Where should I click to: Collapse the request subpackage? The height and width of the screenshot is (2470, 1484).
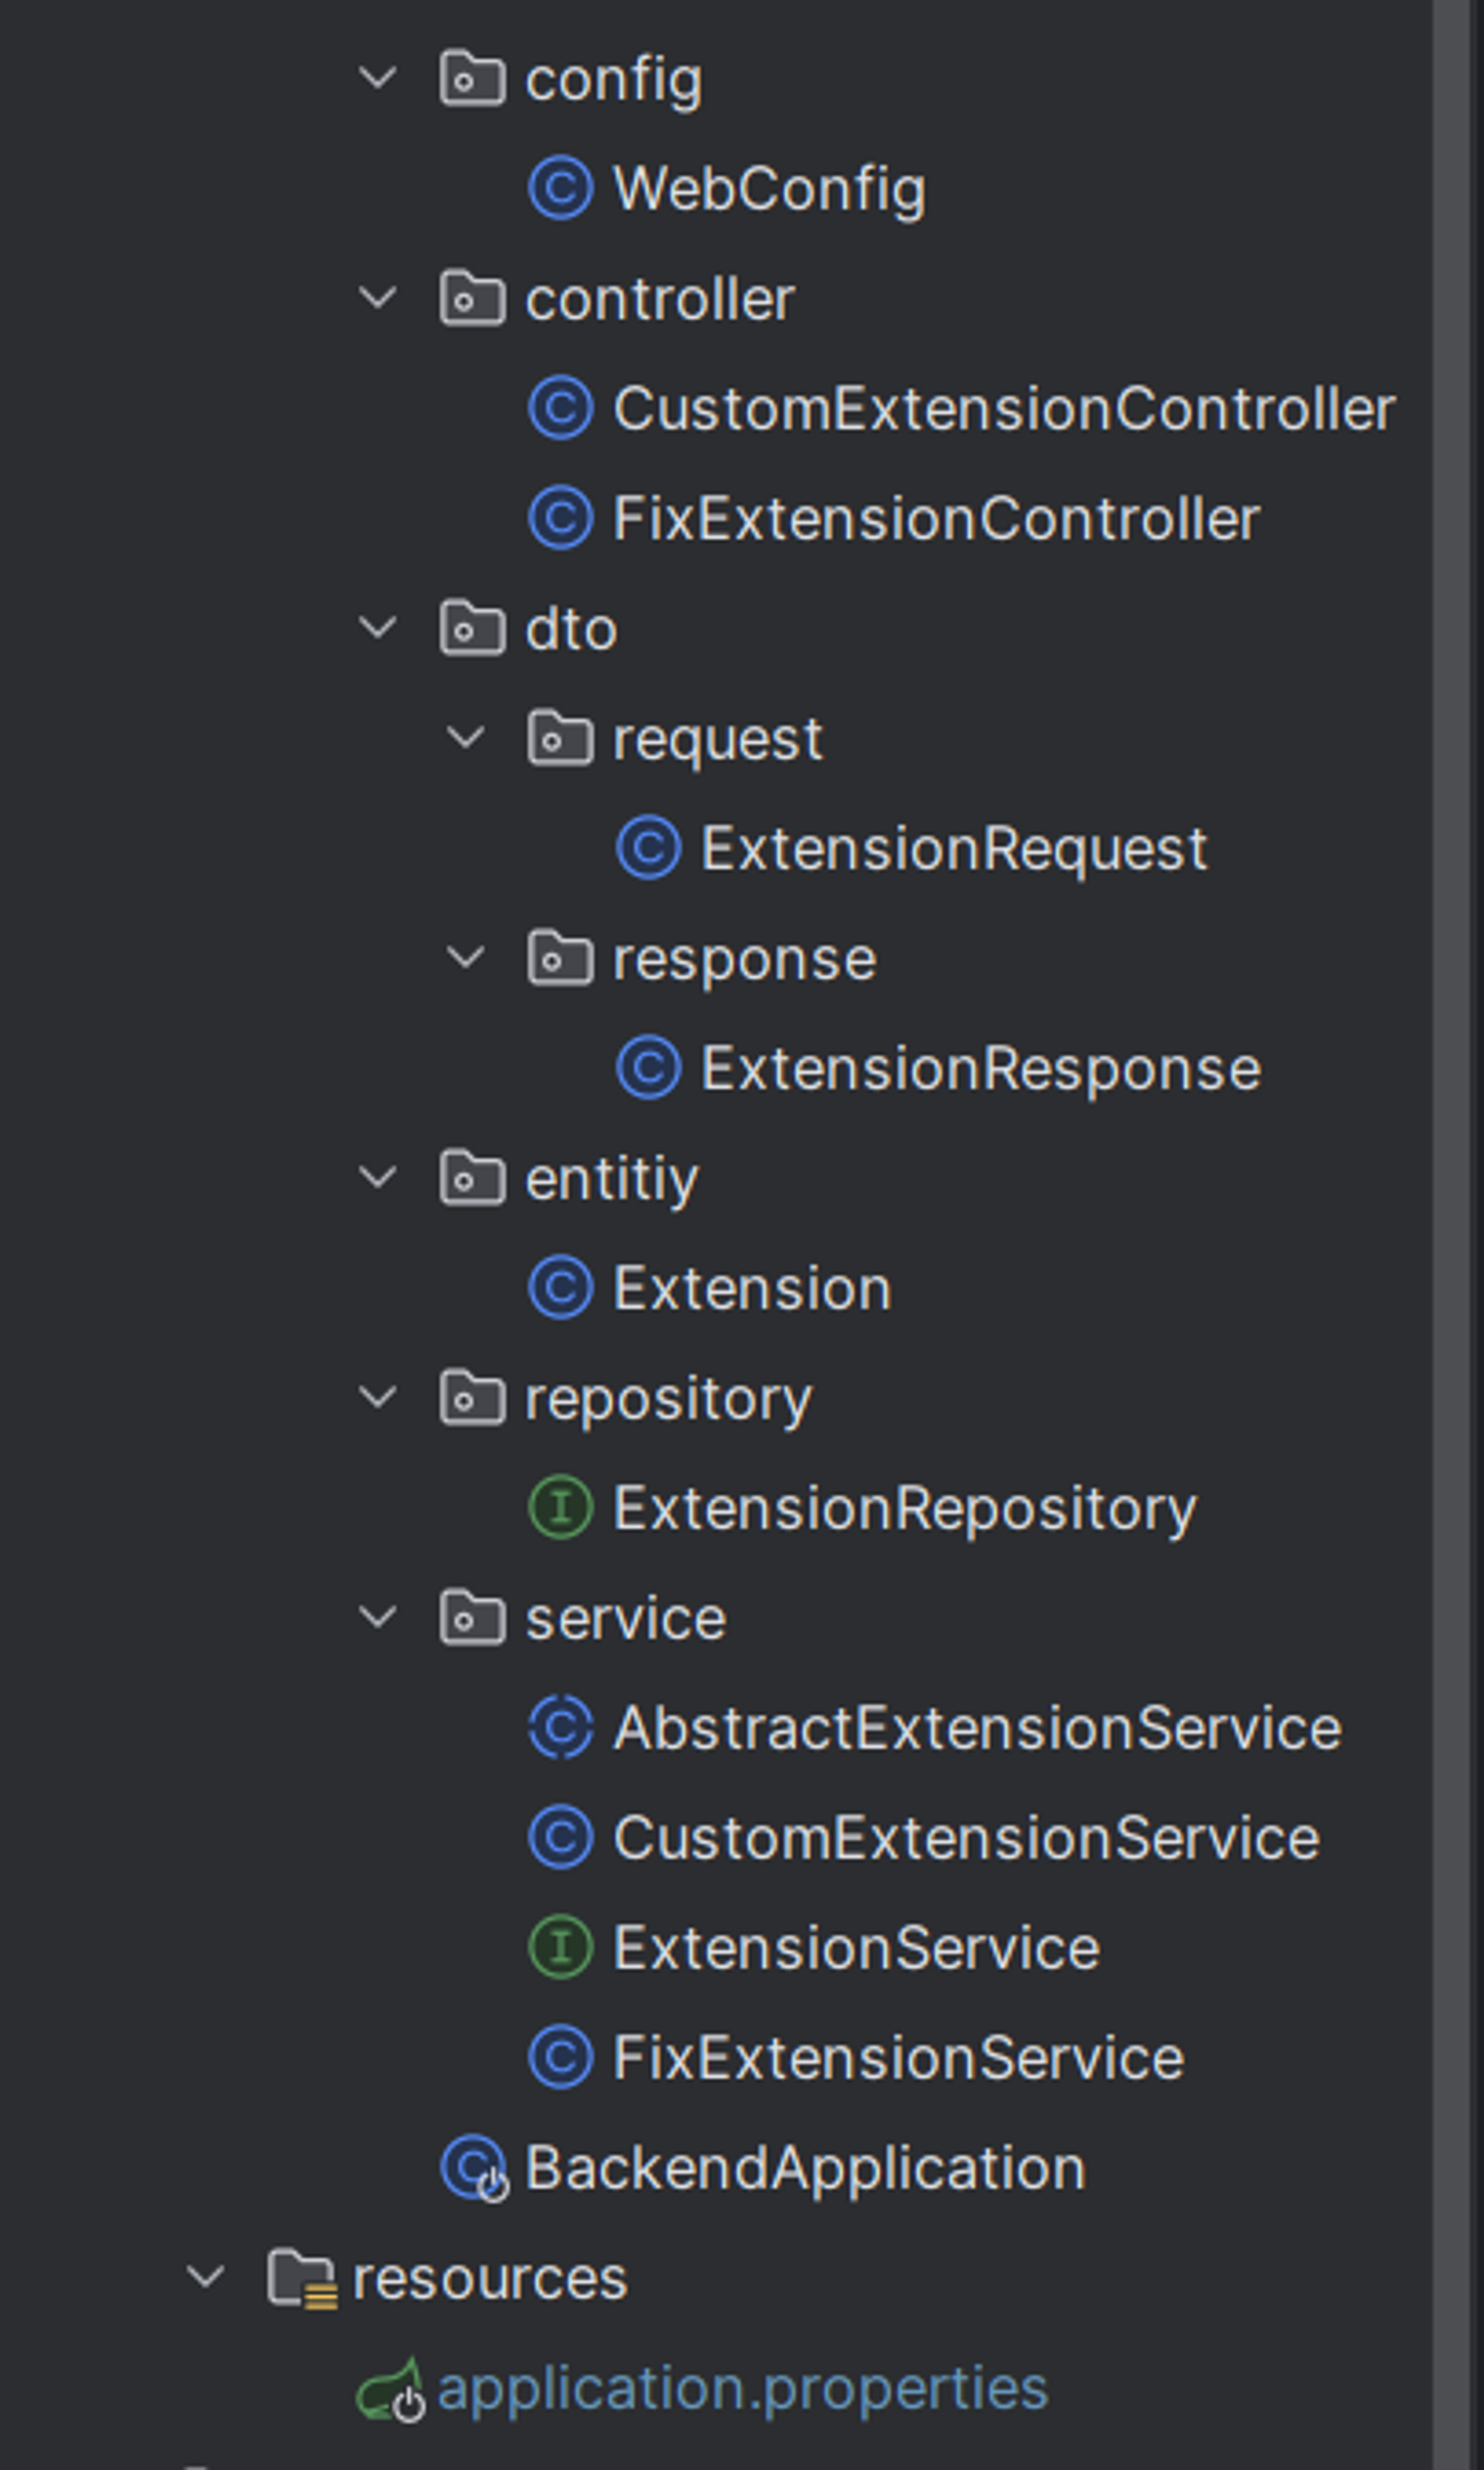[465, 739]
